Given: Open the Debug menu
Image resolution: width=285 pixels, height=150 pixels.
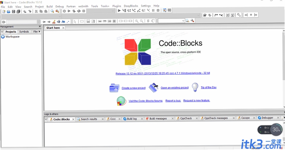Looking at the screenshot, I should click(x=59, y=6).
